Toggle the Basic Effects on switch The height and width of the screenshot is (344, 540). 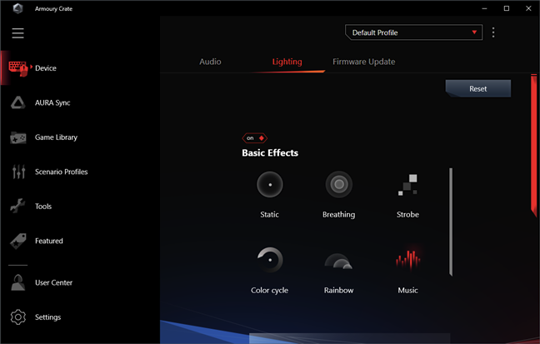[254, 138]
